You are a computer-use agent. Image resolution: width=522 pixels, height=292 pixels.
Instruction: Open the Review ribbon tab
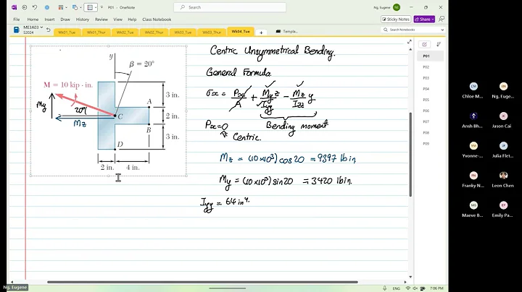[x=101, y=20]
